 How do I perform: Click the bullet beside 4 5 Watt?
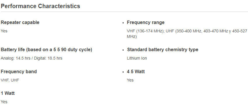coord(123,72)
